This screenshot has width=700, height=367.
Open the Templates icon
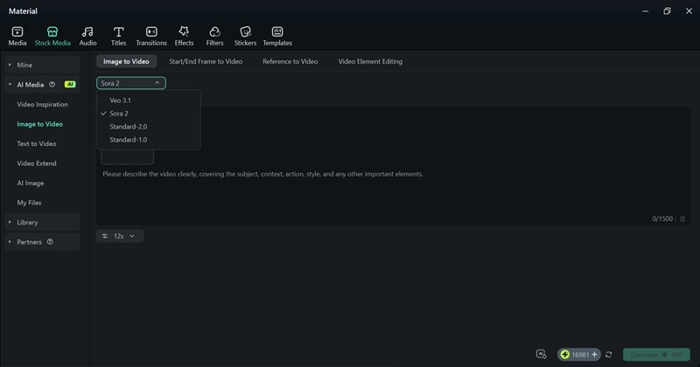[x=277, y=31]
